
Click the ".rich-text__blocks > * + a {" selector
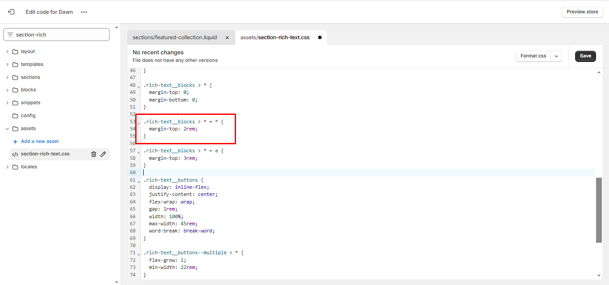[183, 151]
